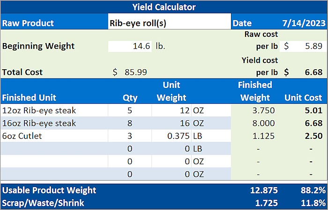Viewport: 328px width, 210px height.
Task: Edit the beginning weight value 14.6
Action: (x=130, y=46)
